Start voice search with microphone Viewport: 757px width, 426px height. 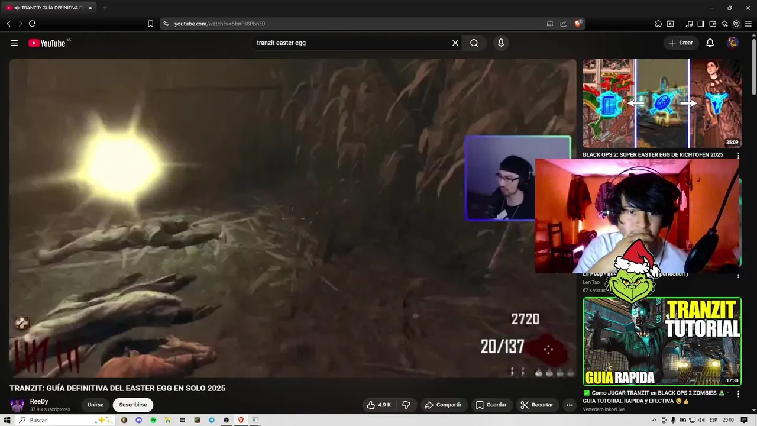(501, 43)
